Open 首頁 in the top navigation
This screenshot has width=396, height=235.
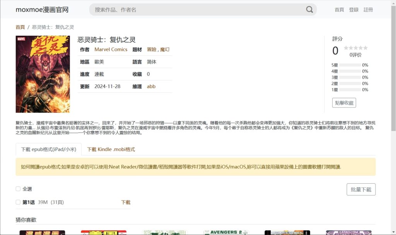339,10
